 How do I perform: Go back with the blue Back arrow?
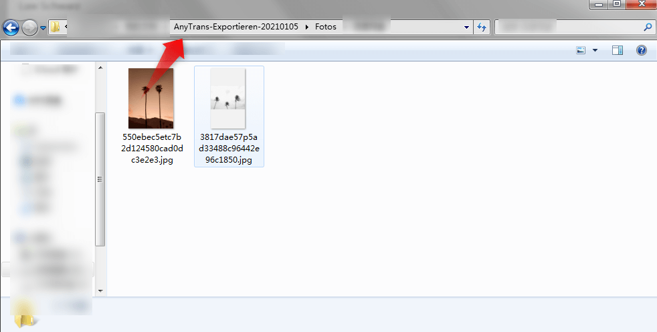[x=11, y=28]
